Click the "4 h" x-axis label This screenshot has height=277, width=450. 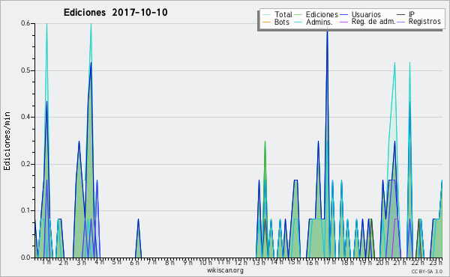(99, 262)
